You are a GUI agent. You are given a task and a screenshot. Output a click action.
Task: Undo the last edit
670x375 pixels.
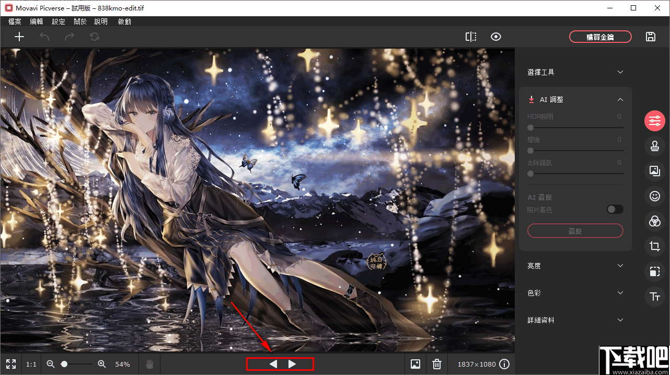pyautogui.click(x=45, y=37)
